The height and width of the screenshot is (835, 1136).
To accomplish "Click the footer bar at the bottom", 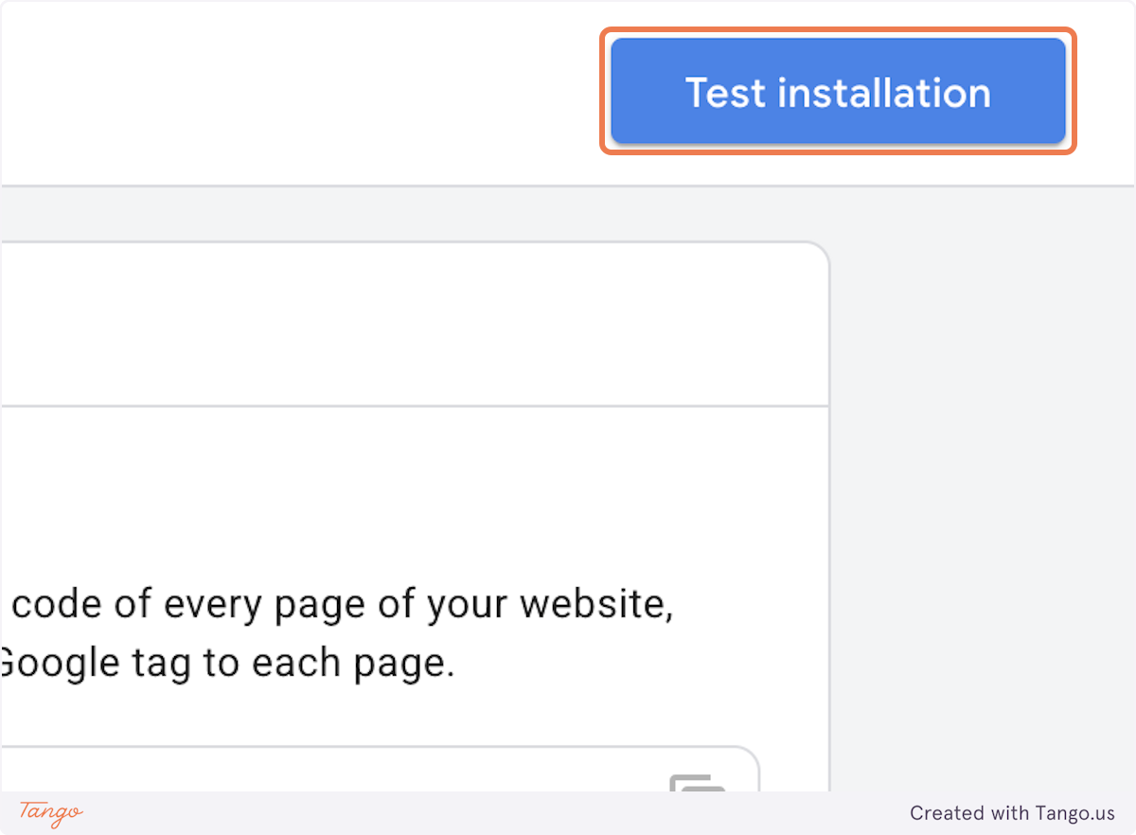I will pyautogui.click(x=568, y=814).
